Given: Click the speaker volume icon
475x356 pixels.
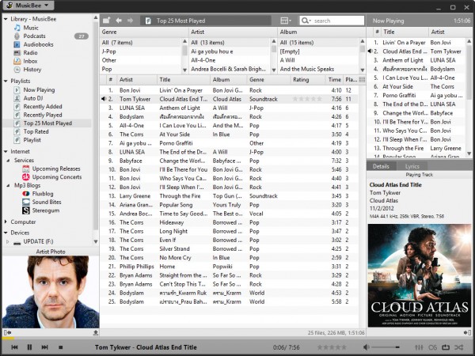Looking at the screenshot, I should click(x=367, y=347).
